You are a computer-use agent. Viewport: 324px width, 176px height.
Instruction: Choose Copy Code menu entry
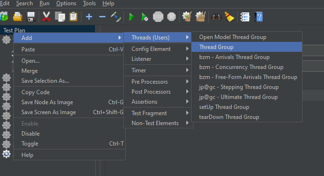[69, 92]
